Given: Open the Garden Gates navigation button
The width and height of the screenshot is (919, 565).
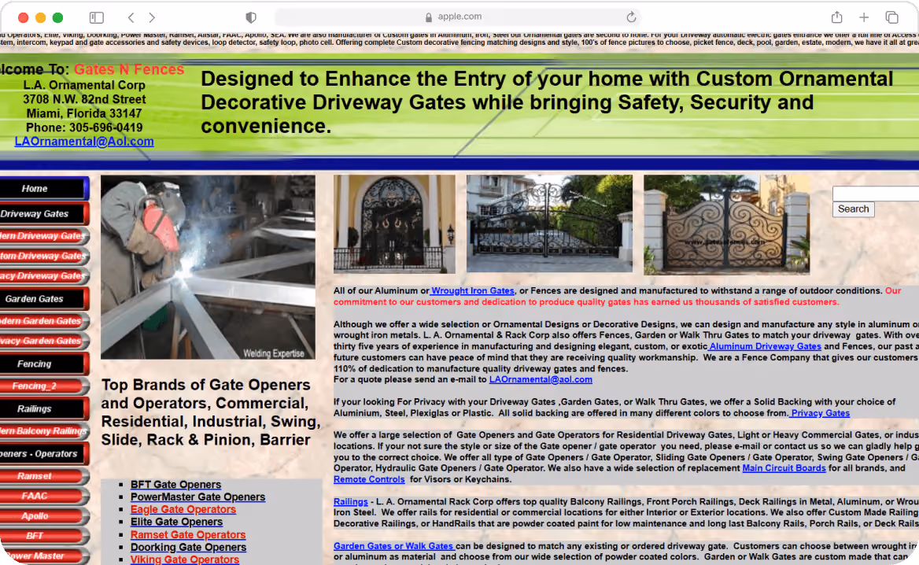Looking at the screenshot, I should click(44, 299).
